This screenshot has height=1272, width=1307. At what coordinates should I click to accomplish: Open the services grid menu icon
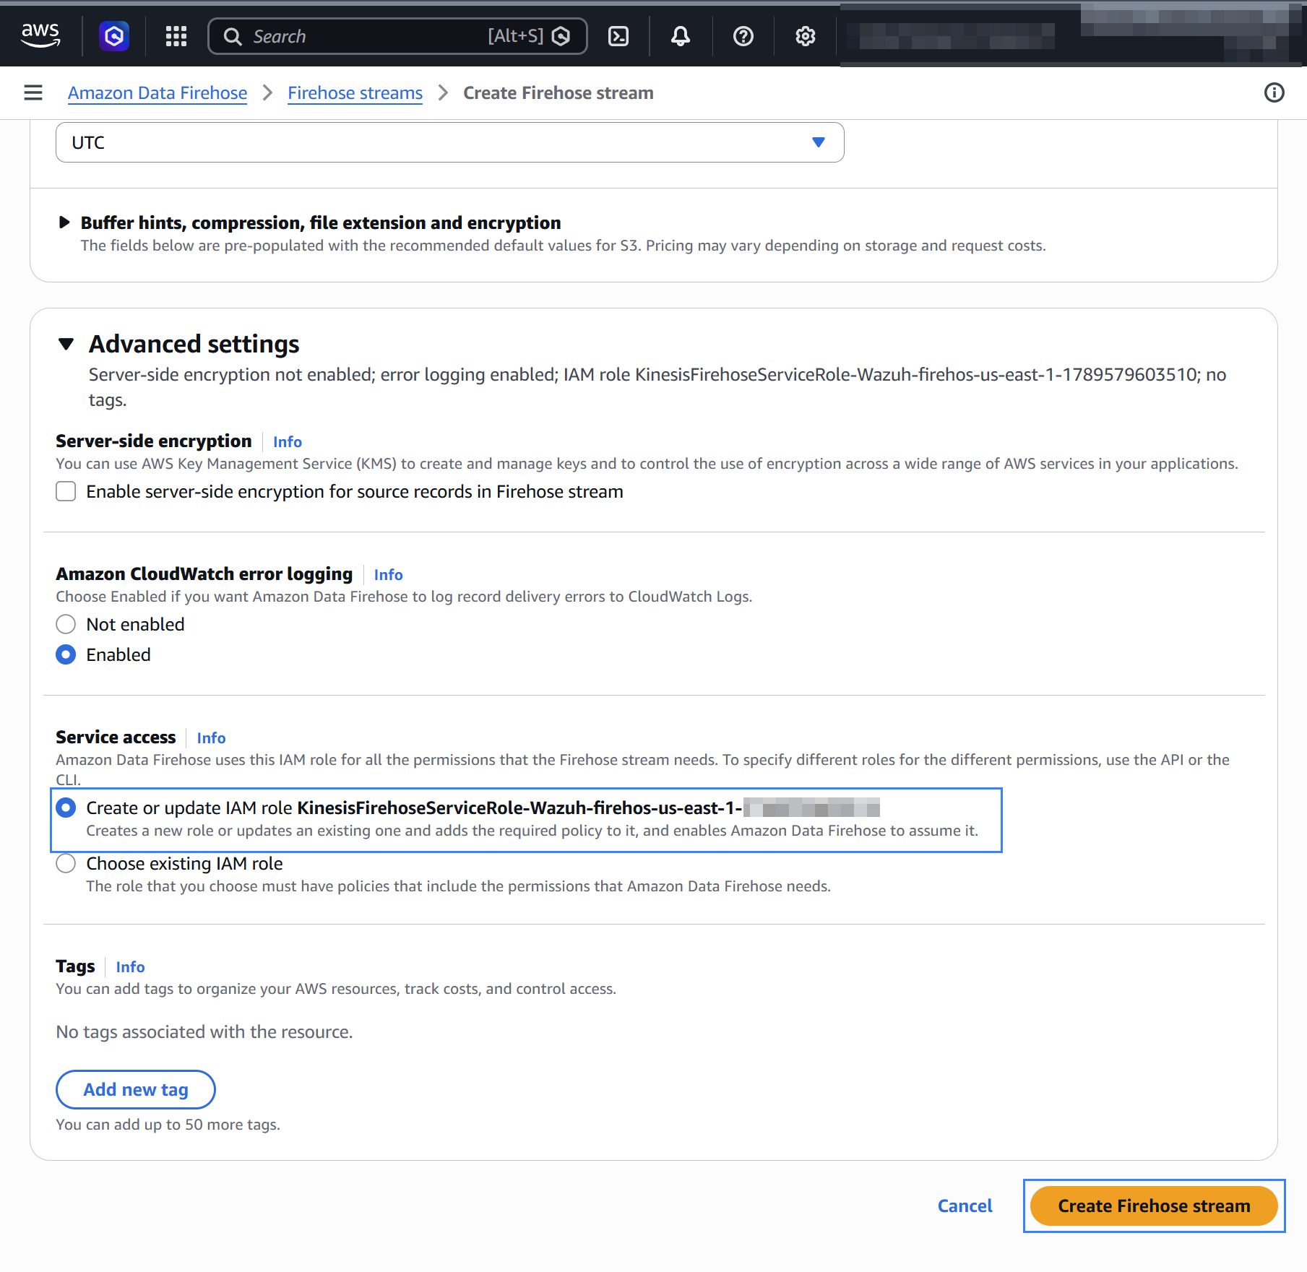click(176, 36)
